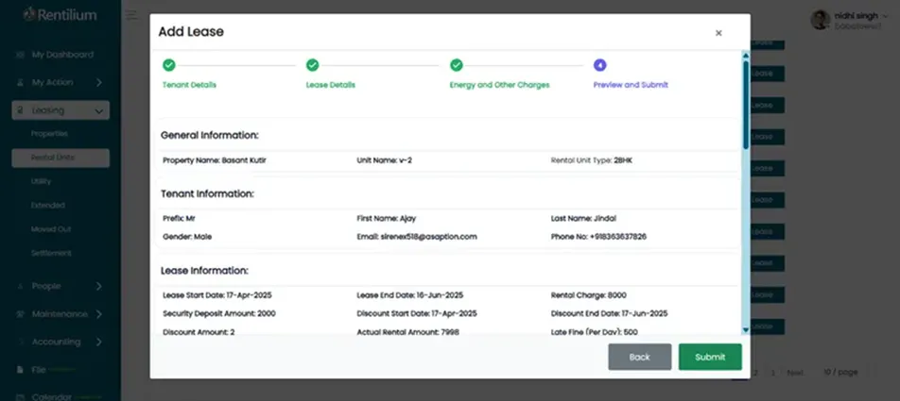Expand the Accounting menu chevron
Screen dimensions: 900x401
click(98, 342)
